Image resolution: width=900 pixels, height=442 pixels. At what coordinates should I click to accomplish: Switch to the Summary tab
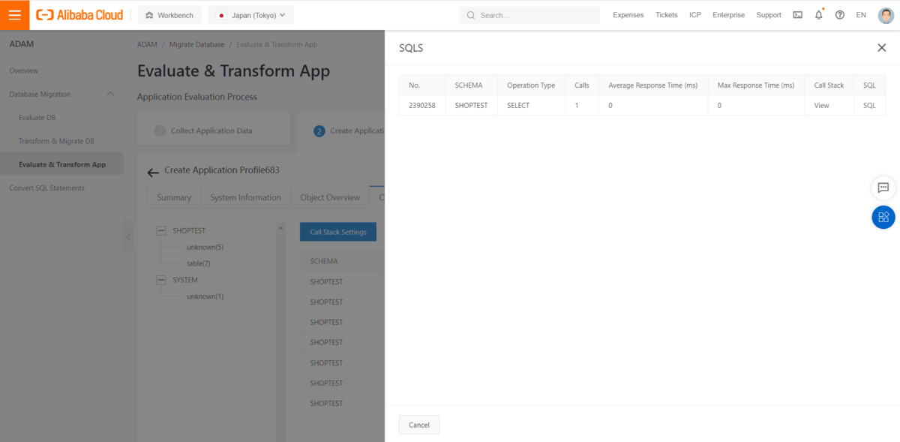coord(174,197)
